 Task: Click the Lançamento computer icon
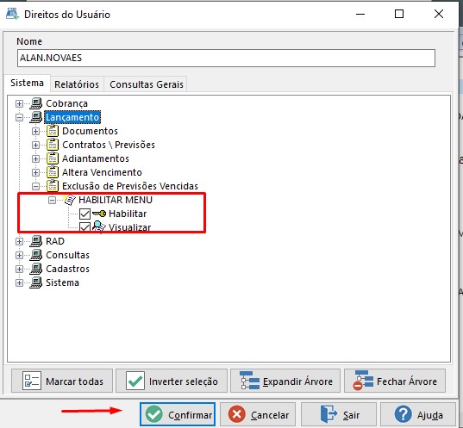(35, 117)
